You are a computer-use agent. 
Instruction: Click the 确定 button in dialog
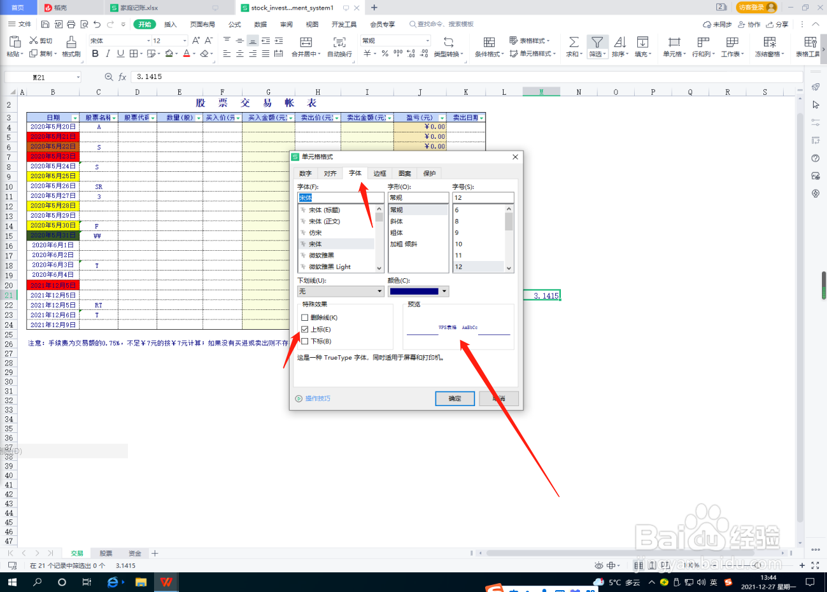455,398
